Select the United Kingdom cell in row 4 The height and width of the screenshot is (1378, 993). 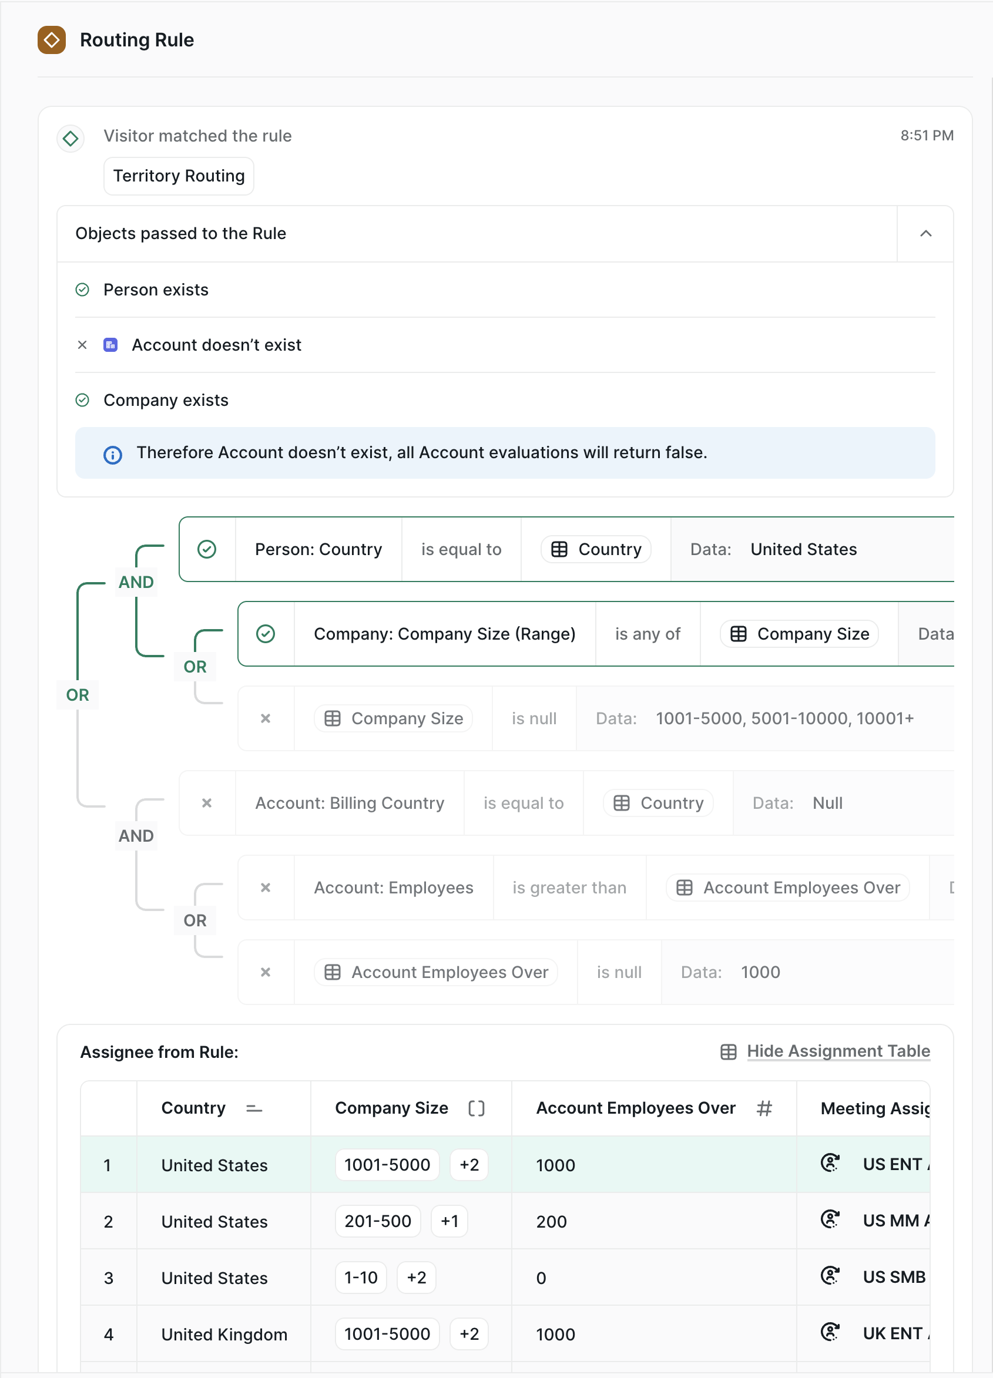[x=224, y=1335]
